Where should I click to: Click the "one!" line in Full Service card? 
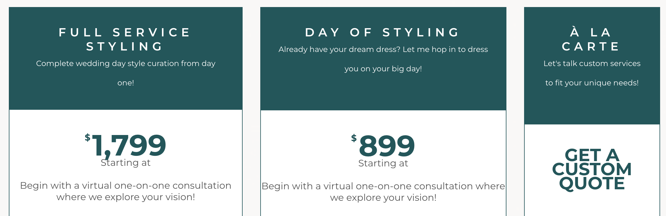click(x=126, y=83)
